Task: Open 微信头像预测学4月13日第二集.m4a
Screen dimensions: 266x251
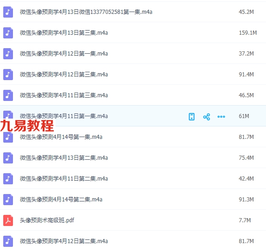Action: (64, 158)
